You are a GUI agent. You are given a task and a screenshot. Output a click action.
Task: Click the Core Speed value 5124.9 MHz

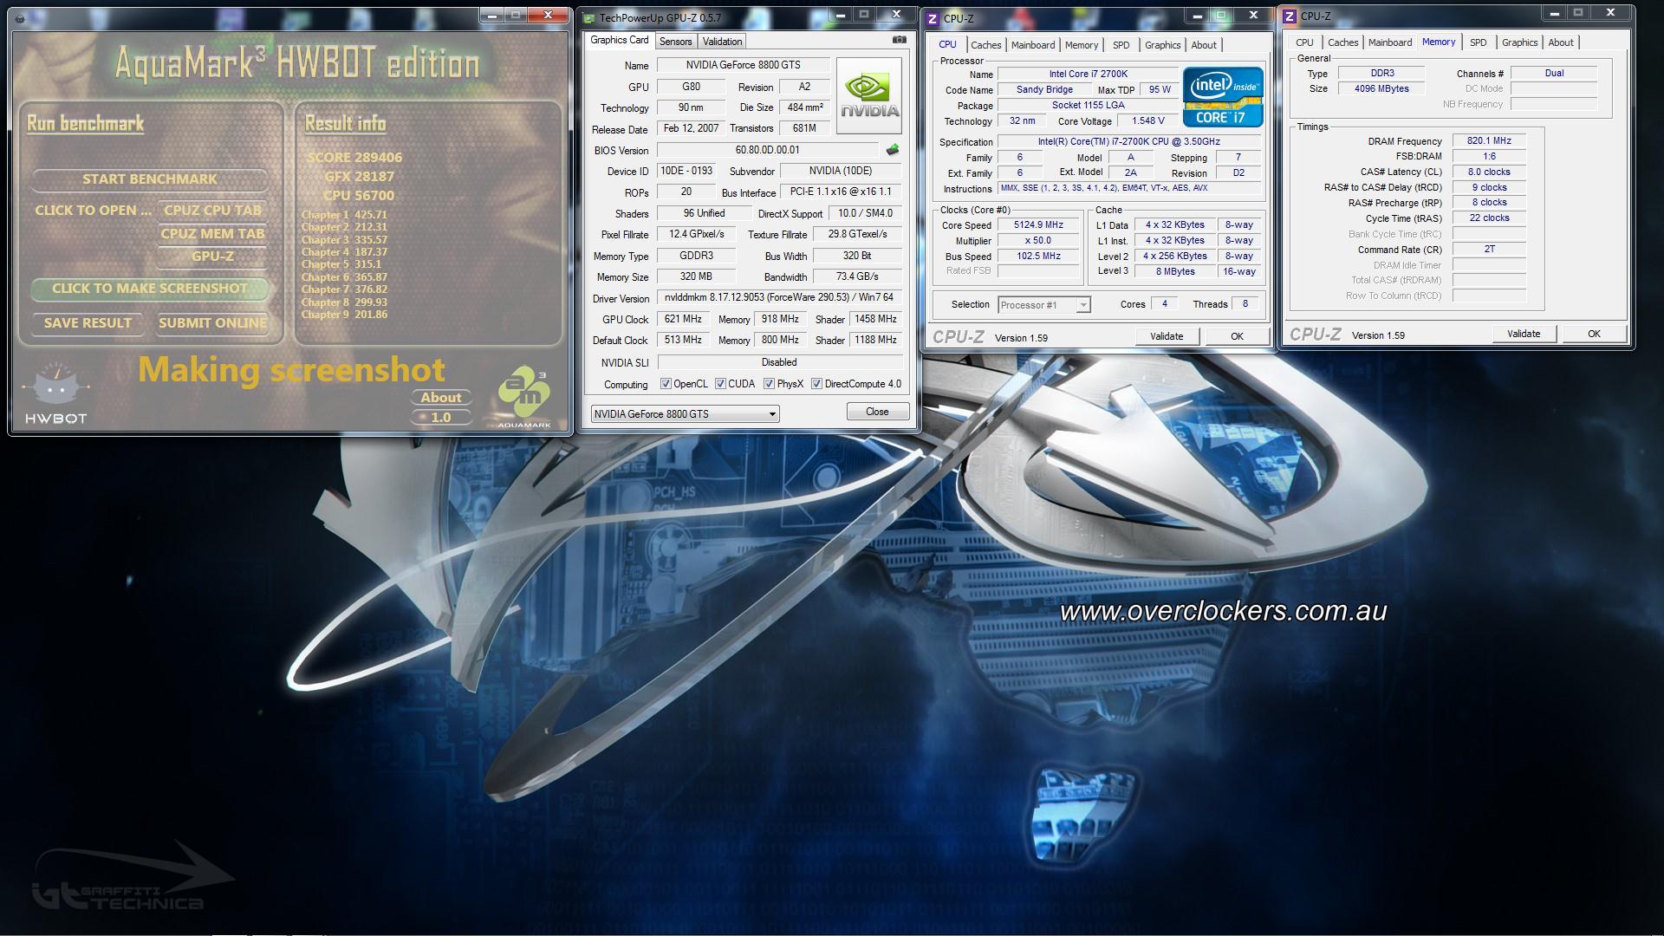[1038, 225]
